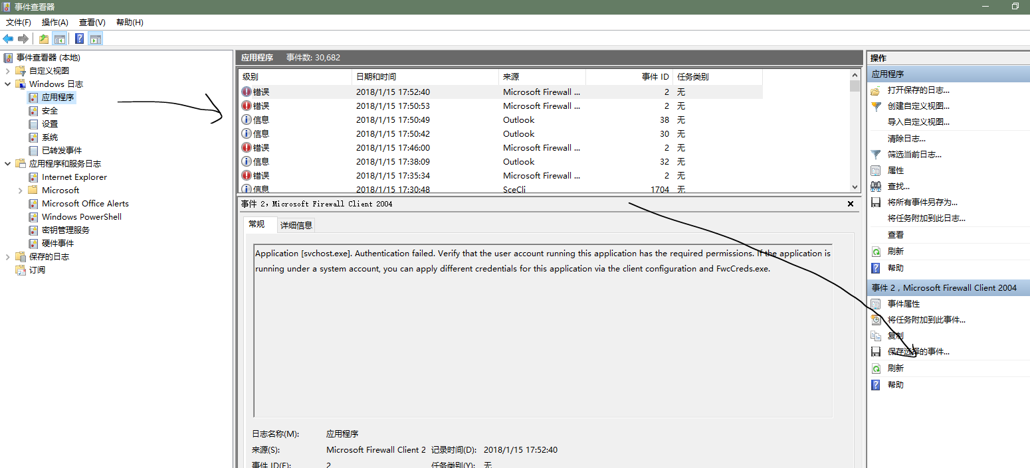Select the 订阅 subscriptions icon
This screenshot has height=468, width=1030.
tap(21, 270)
